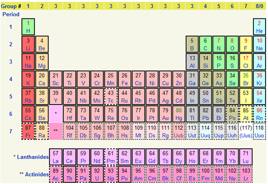The height and width of the screenshot is (184, 268).
Task: Select the 8/0 group header
Action: coord(259,6)
